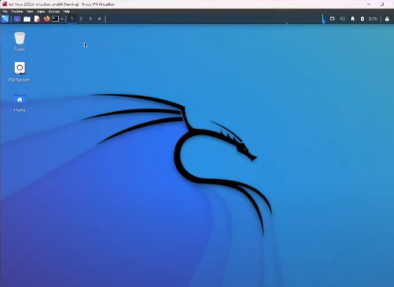Screen dimensions: 394x287
Task: Click the battery power manager icon
Action: pos(362,19)
